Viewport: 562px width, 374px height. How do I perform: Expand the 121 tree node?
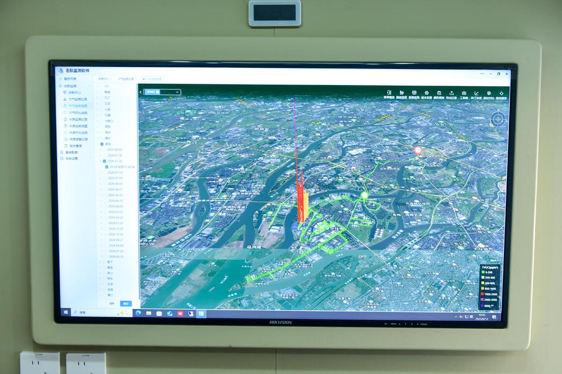coord(97,87)
